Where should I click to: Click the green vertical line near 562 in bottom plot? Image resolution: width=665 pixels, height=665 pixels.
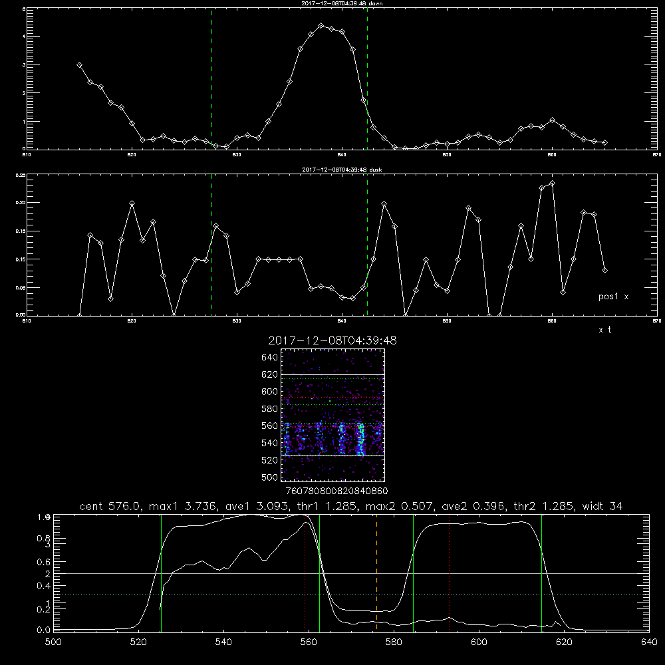[319, 573]
